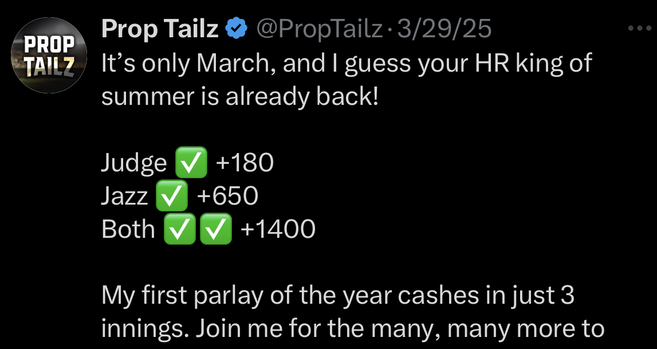Click the +180 odds text
657x349 pixels.
[x=245, y=163]
